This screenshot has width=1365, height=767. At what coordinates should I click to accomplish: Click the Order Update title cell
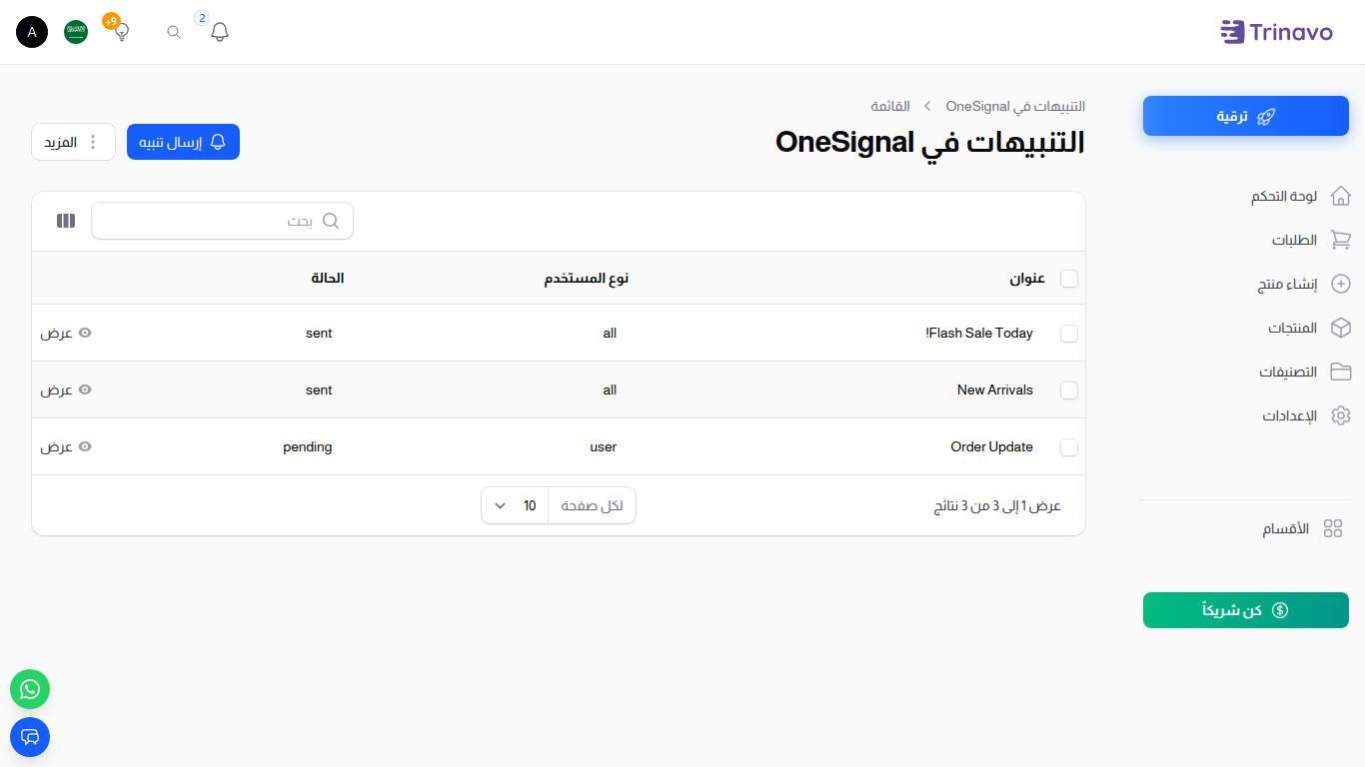tap(991, 446)
